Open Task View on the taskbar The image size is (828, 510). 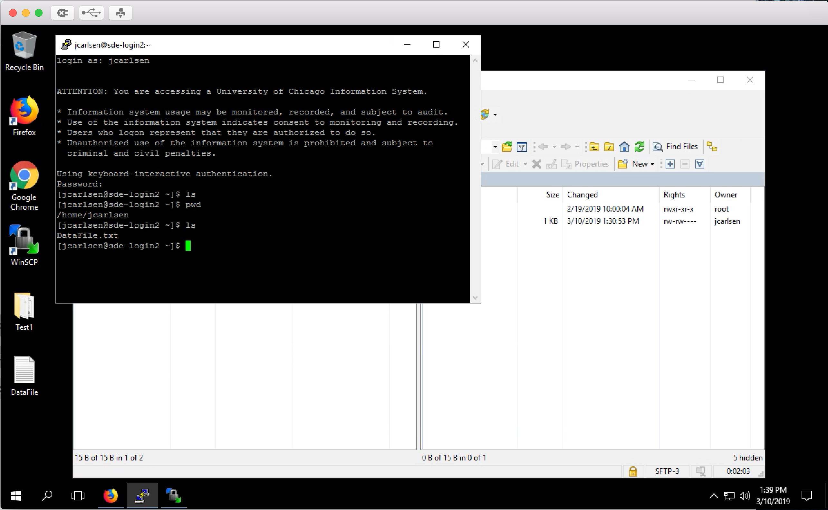pyautogui.click(x=78, y=496)
